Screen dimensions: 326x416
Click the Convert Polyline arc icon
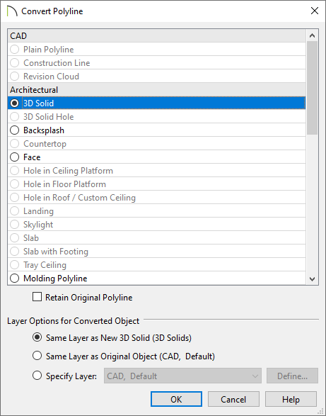point(12,11)
